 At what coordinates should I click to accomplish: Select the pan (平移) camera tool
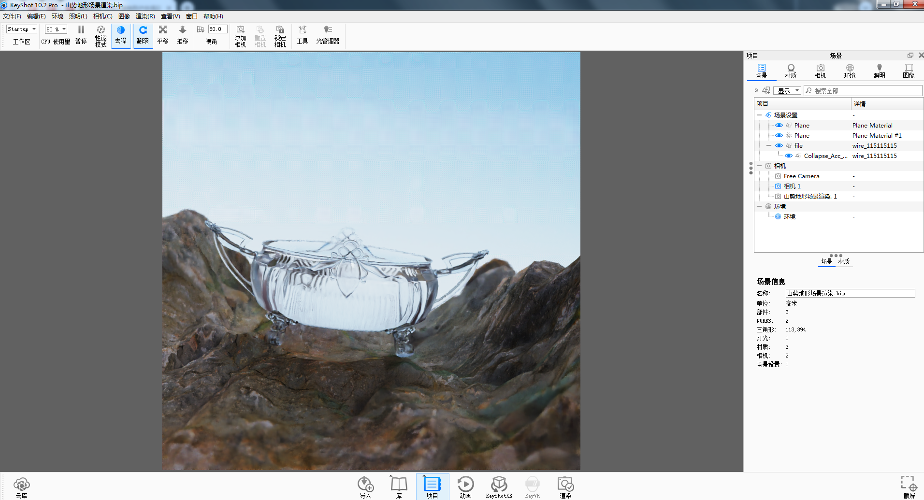point(163,35)
